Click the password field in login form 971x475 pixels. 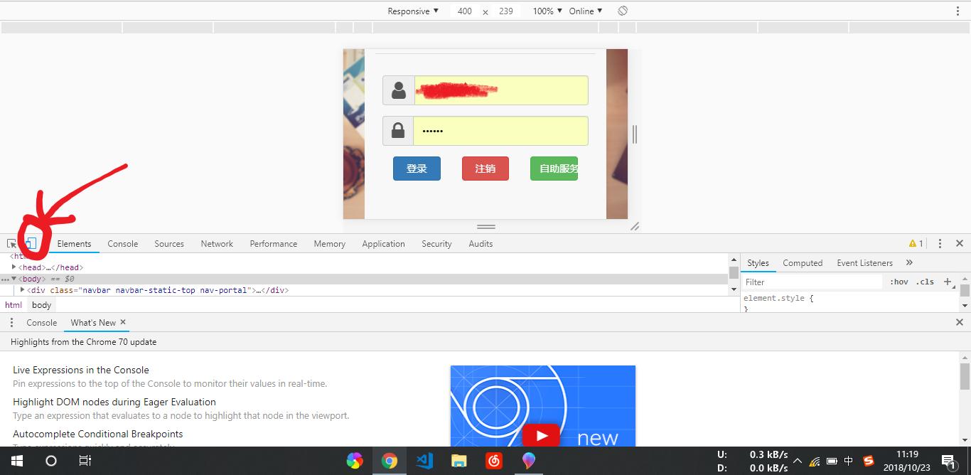[x=501, y=131]
